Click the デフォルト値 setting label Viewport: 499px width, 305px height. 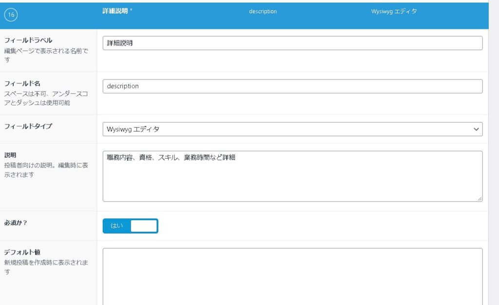coord(22,252)
